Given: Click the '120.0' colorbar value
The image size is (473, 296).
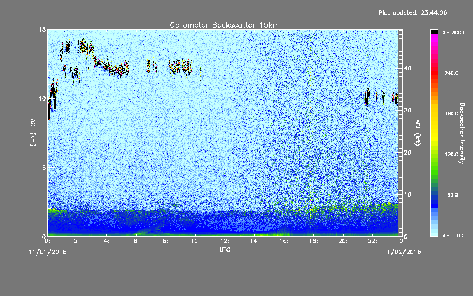Looking at the screenshot, I should 452,155.
